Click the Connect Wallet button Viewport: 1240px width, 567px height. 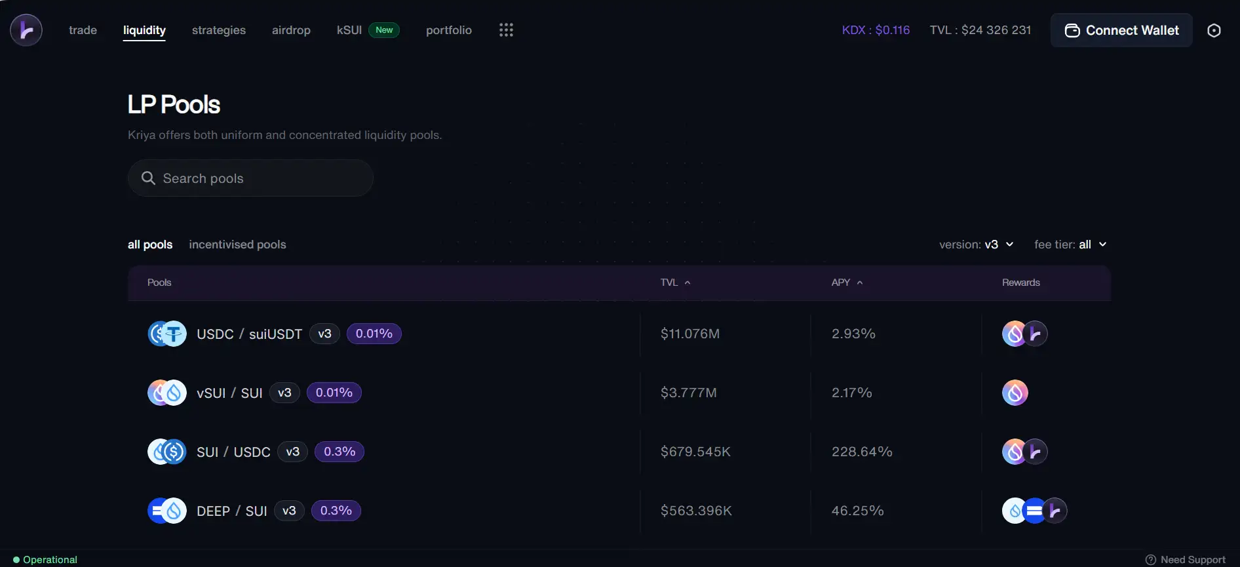[1121, 30]
